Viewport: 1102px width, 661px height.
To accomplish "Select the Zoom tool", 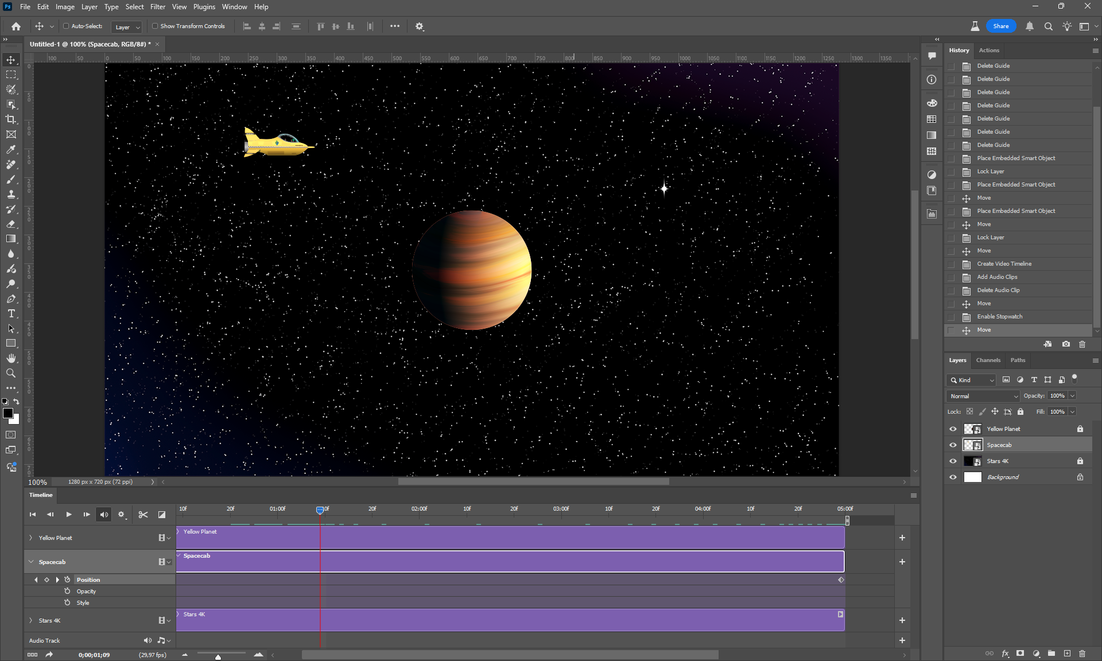I will pos(11,373).
